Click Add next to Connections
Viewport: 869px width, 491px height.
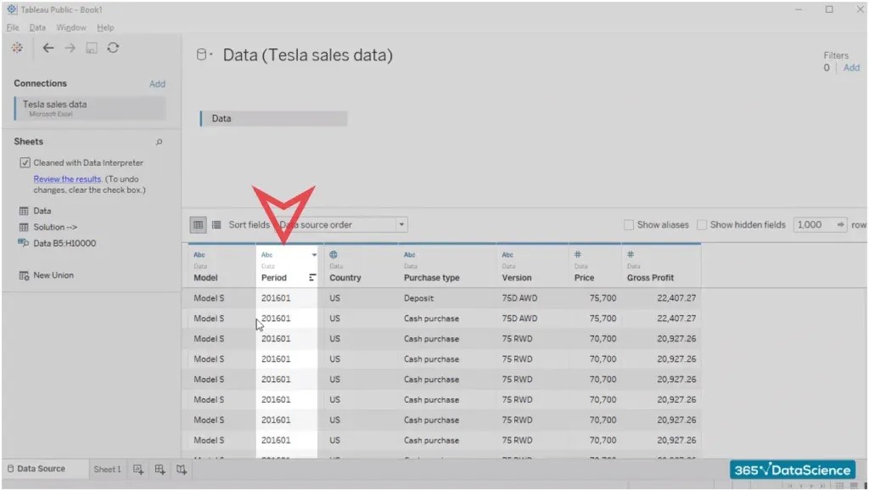click(157, 83)
